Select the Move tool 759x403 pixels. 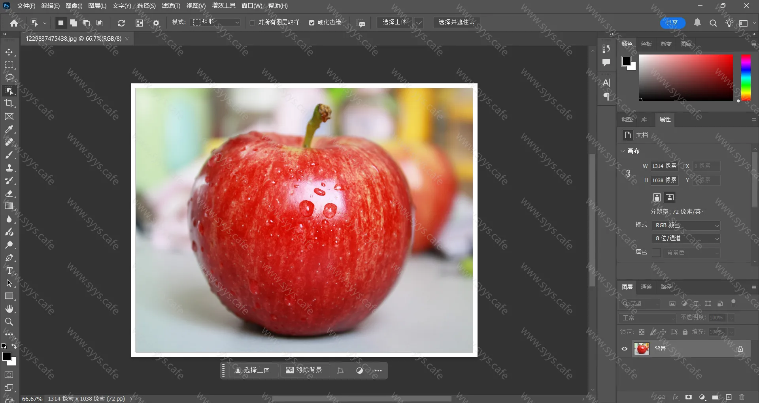[x=9, y=52]
